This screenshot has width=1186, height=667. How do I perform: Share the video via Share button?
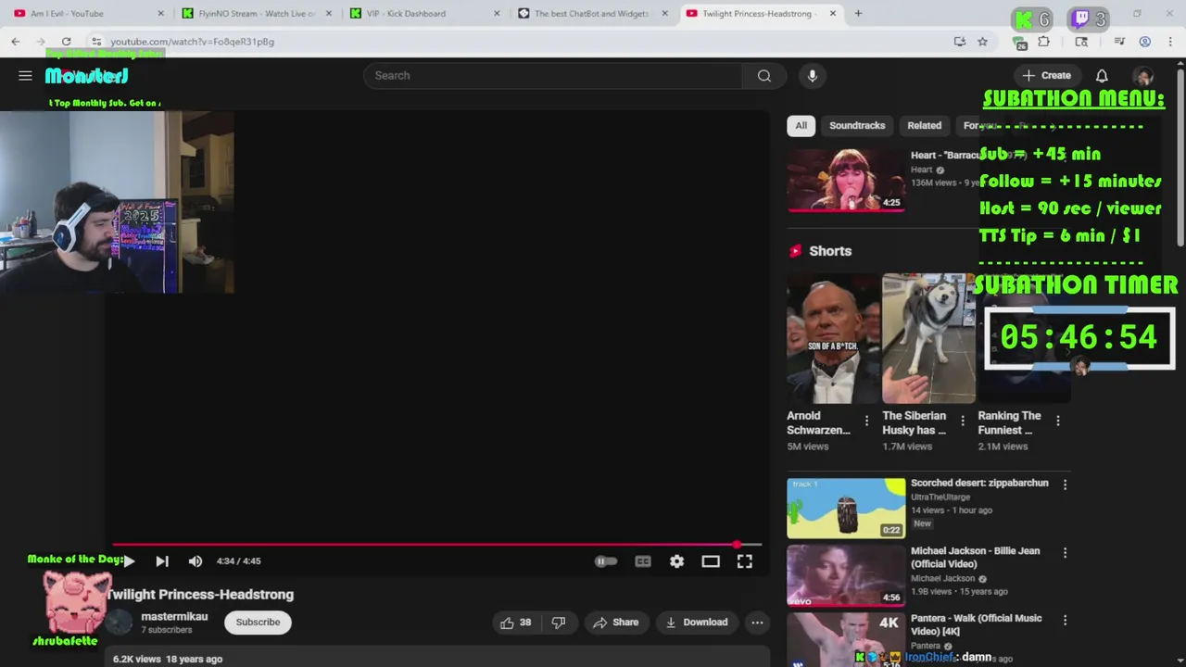tap(616, 623)
